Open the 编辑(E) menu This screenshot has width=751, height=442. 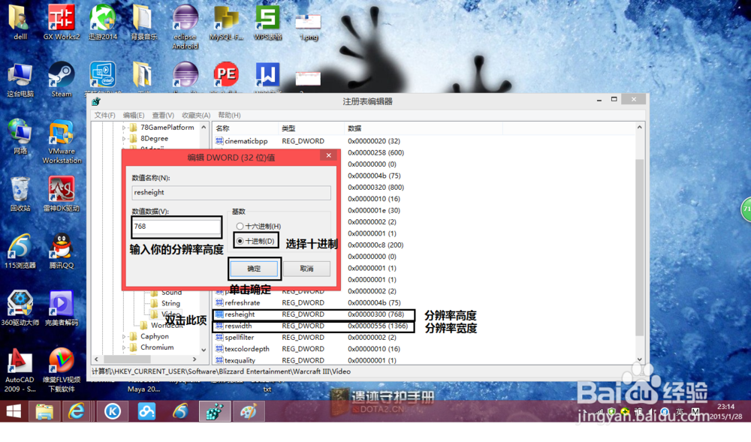(x=134, y=116)
